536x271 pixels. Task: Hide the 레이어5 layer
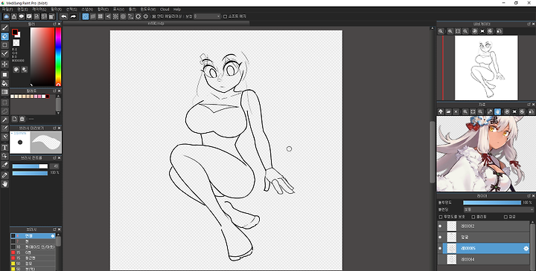440,249
